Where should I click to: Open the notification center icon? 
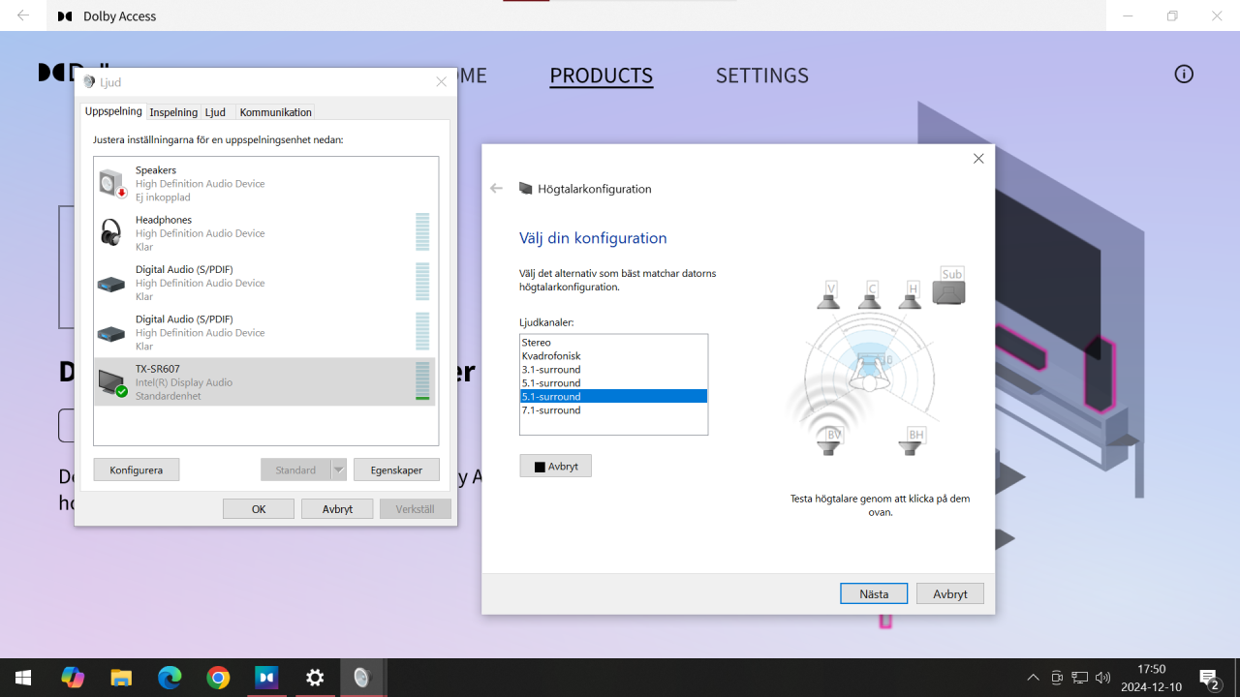coord(1209,678)
